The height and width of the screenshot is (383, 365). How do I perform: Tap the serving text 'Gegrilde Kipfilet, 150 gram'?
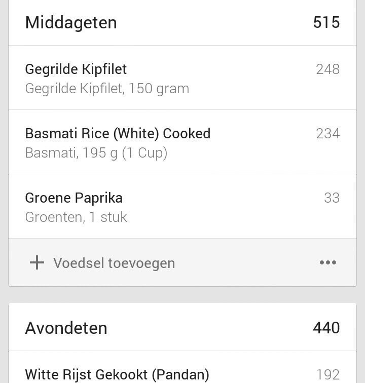[107, 89]
